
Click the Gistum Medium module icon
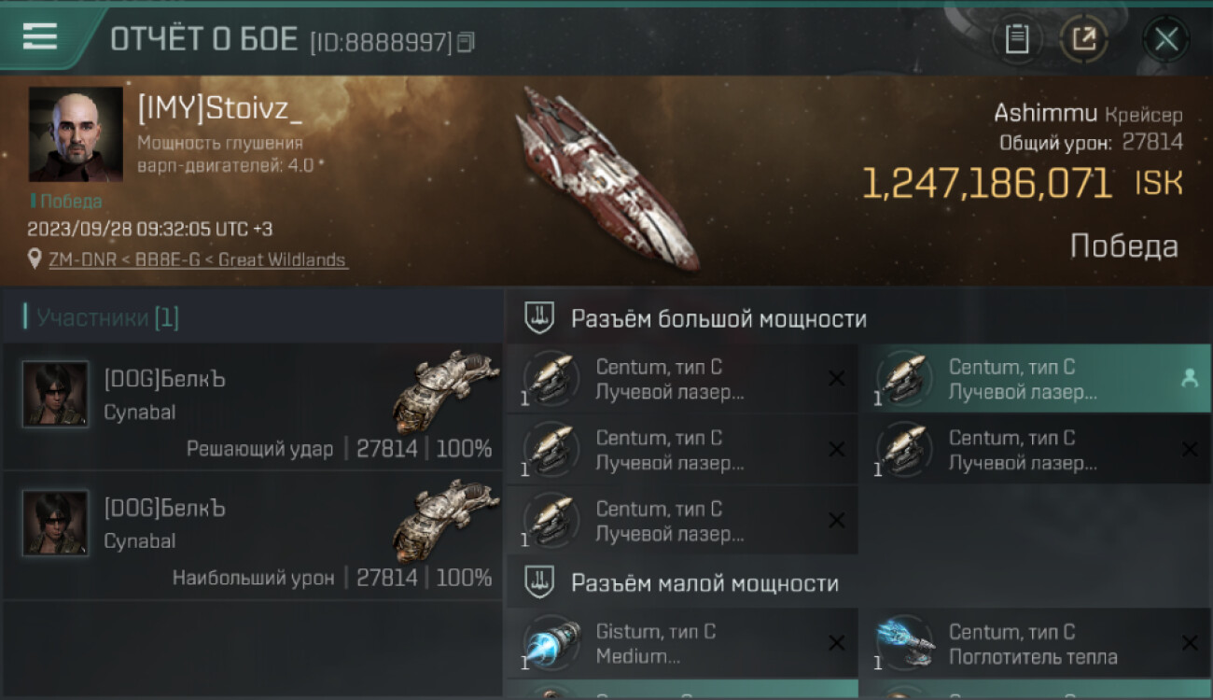point(549,642)
